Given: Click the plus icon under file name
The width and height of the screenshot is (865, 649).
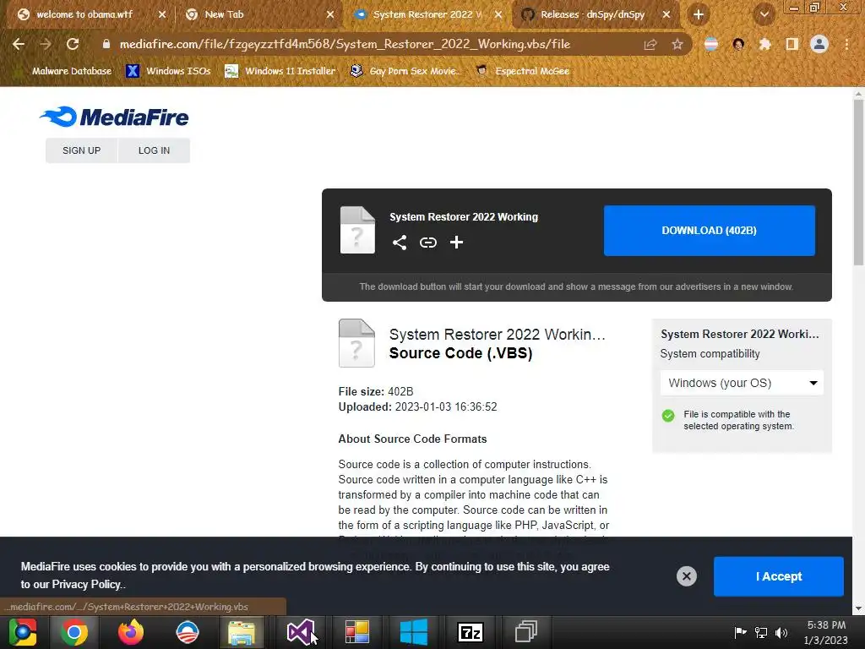Looking at the screenshot, I should [x=456, y=243].
